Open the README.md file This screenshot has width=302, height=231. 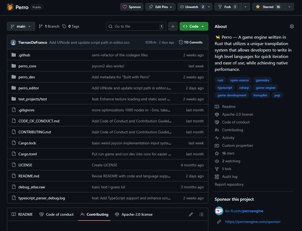pos(29,176)
